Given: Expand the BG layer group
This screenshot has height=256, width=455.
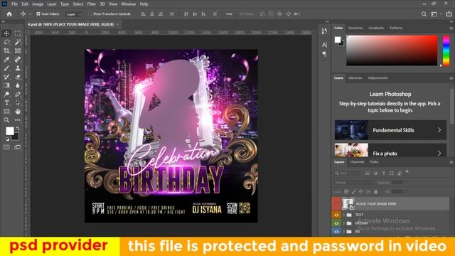Looking at the screenshot, I should [344, 231].
